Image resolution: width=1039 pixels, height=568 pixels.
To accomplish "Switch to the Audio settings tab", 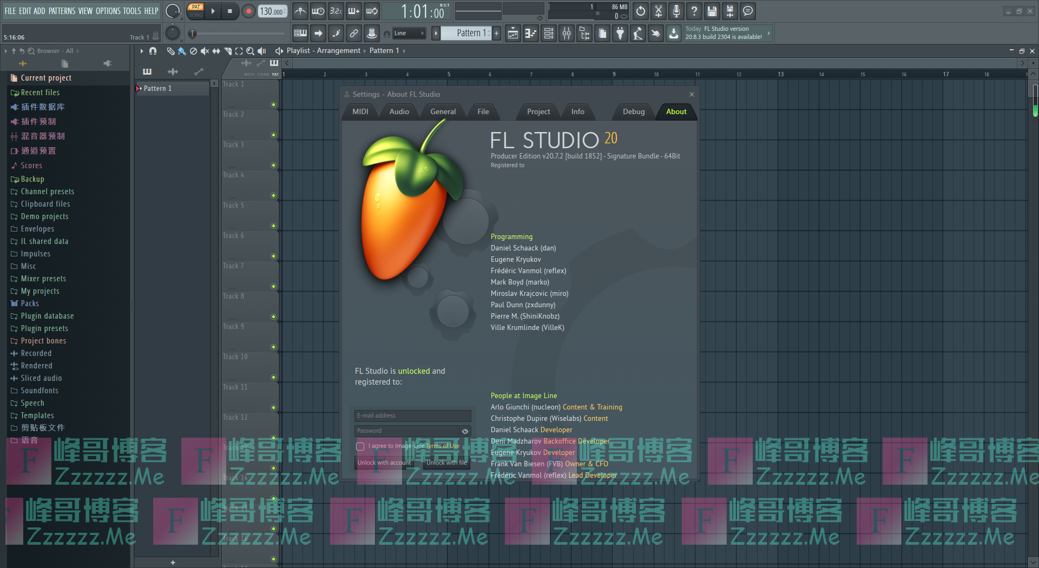I will pos(399,111).
